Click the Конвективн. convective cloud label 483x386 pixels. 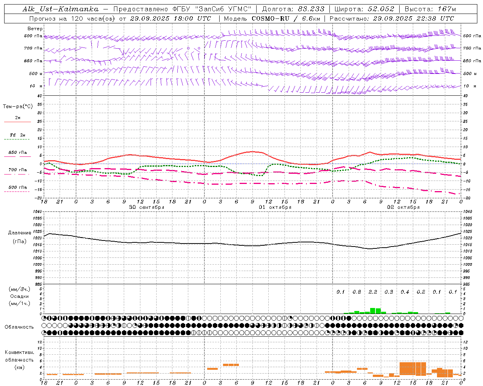(20, 352)
